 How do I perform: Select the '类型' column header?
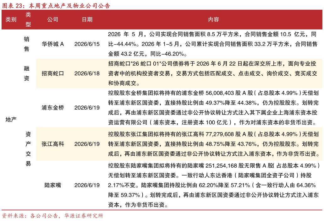coord(28,19)
